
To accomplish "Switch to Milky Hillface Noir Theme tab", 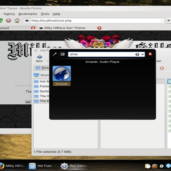I will click(71, 28).
